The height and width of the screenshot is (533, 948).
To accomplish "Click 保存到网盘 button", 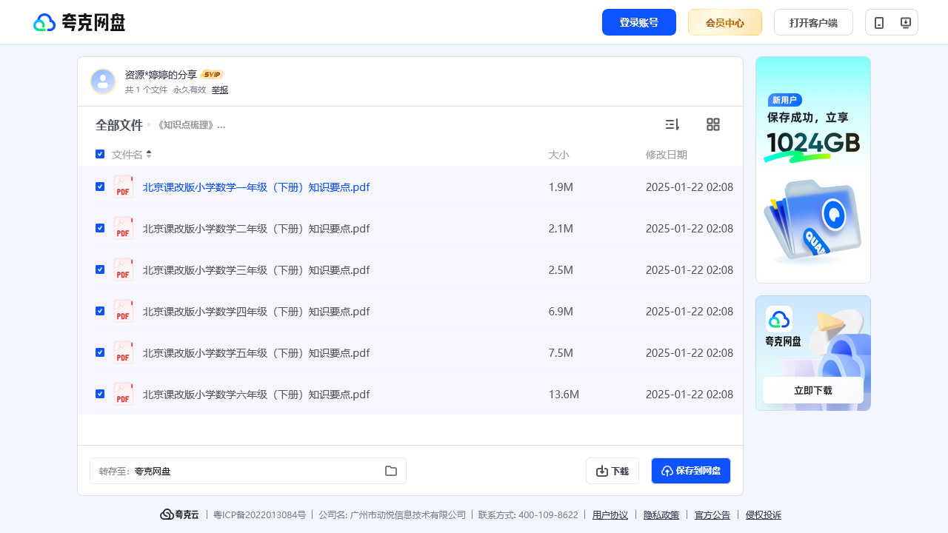I will pos(691,471).
